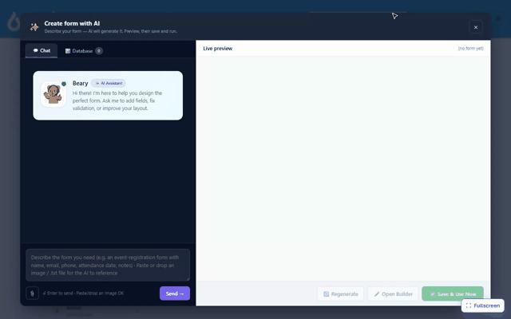
Task: Toggle Fullscreen mode
Action: click(x=482, y=305)
